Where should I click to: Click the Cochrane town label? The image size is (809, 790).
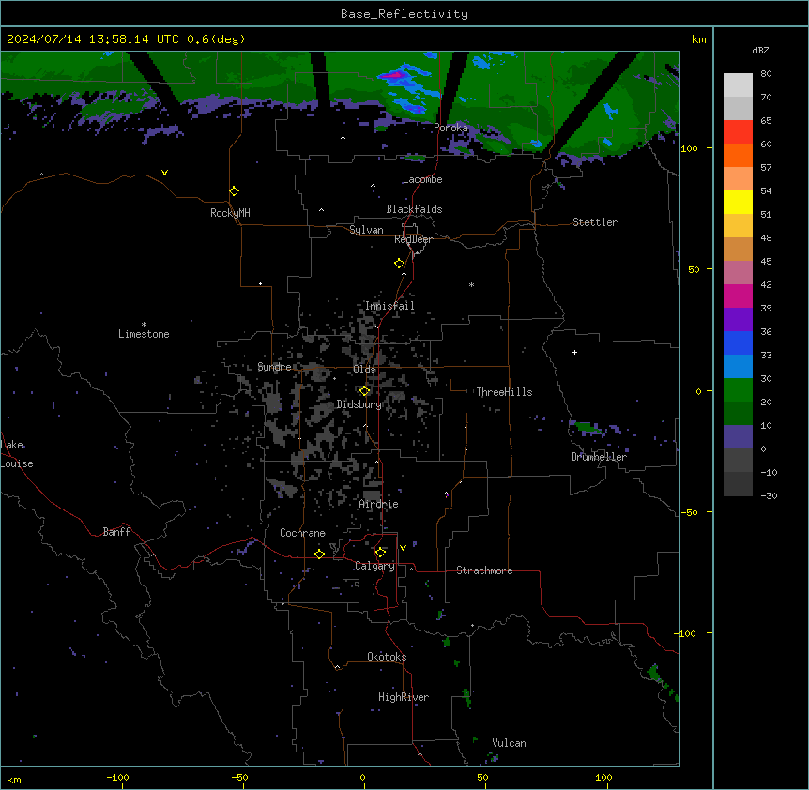[x=302, y=533]
